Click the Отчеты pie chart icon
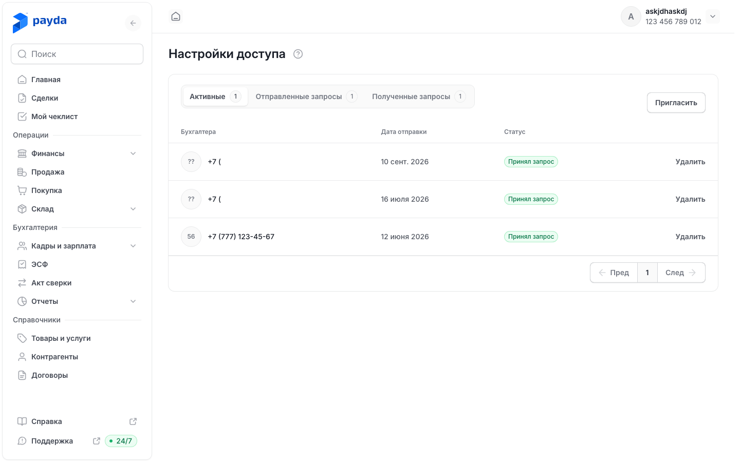This screenshot has height=462, width=740. pyautogui.click(x=22, y=301)
